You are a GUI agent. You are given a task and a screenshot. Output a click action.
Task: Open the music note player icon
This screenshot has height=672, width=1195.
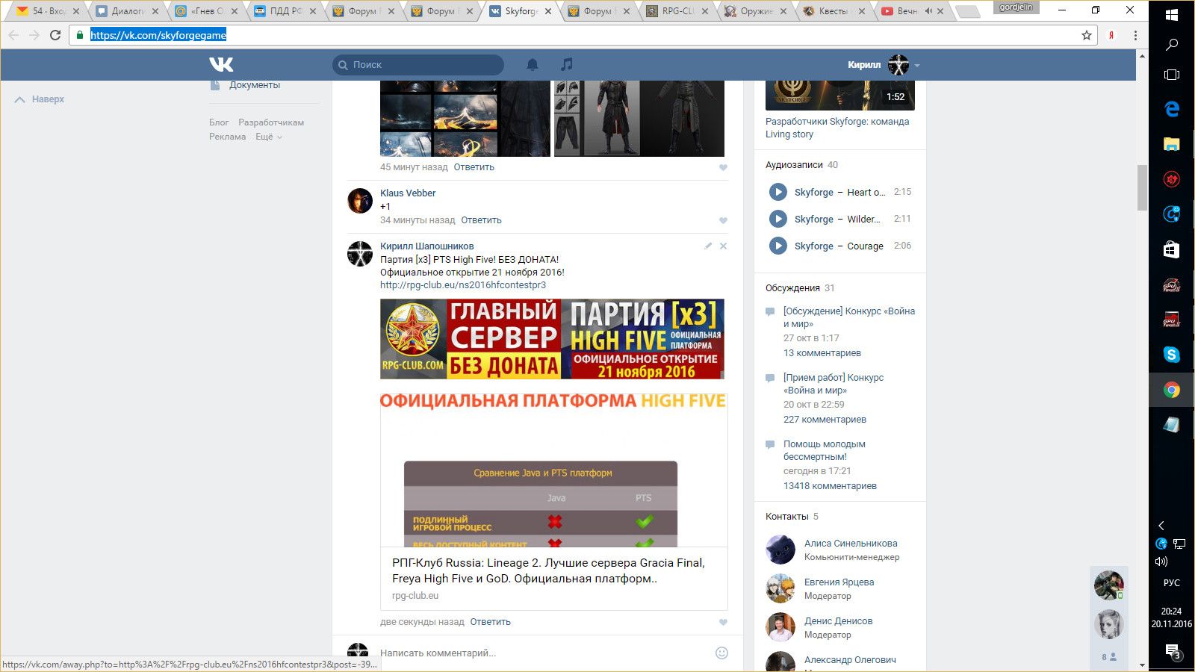pyautogui.click(x=567, y=65)
